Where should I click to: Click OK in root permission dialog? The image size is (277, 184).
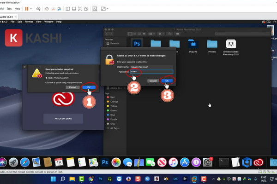coord(89,87)
